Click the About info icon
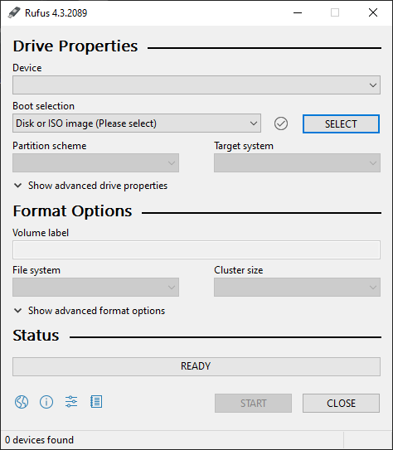The width and height of the screenshot is (393, 450). click(46, 402)
